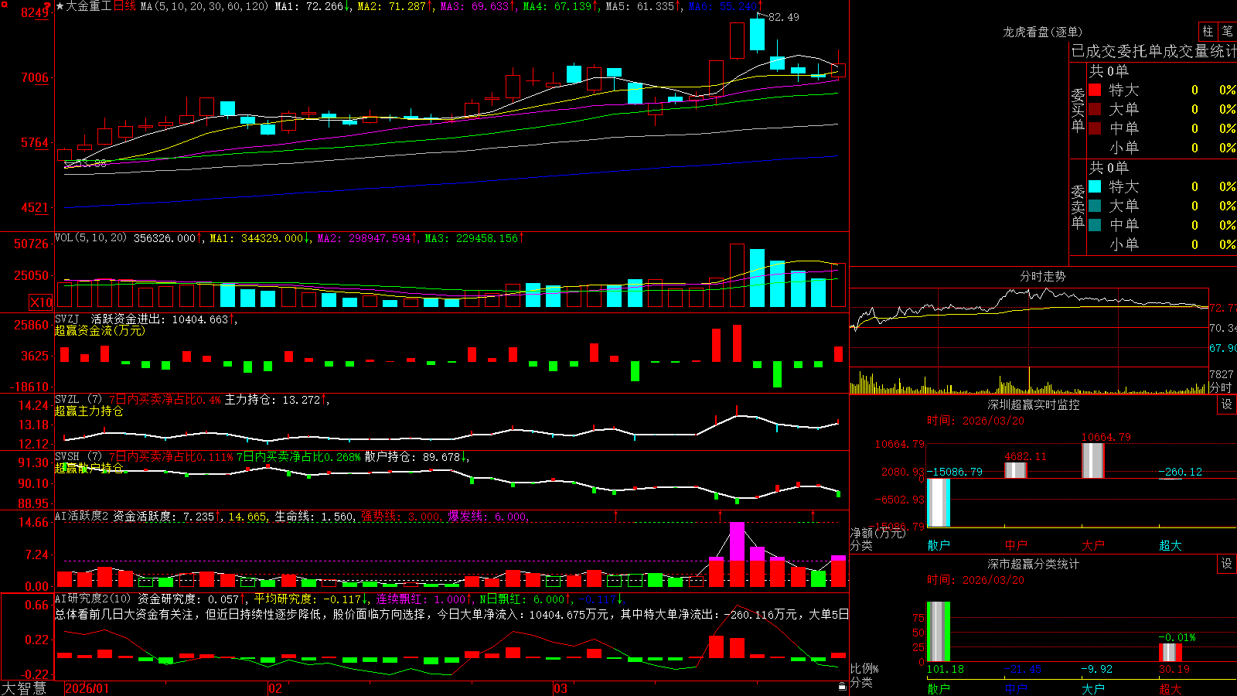Click the 已成交委托单成交量统计 header
The image size is (1237, 696).
(1154, 51)
